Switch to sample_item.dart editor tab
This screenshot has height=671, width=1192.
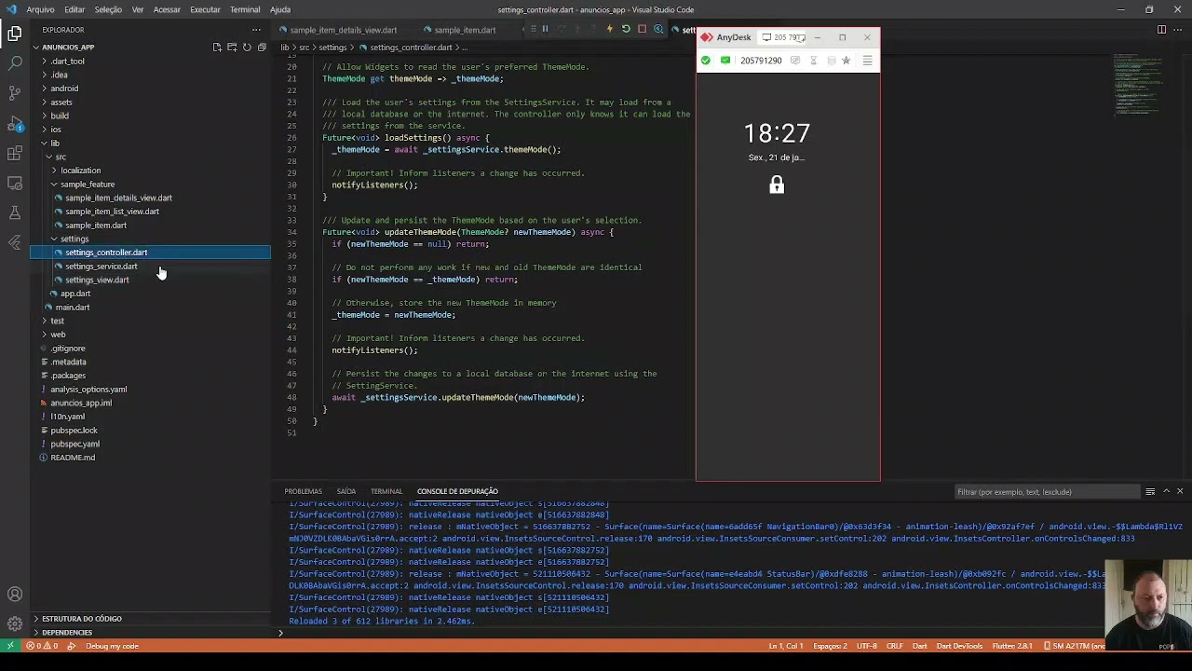[x=465, y=30]
